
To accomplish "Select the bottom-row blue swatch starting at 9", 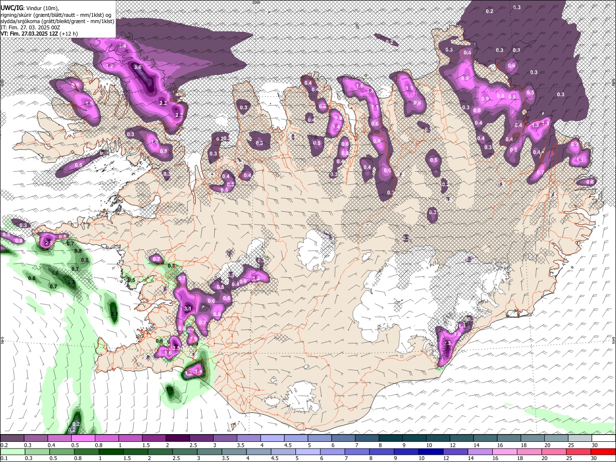I will (407, 452).
